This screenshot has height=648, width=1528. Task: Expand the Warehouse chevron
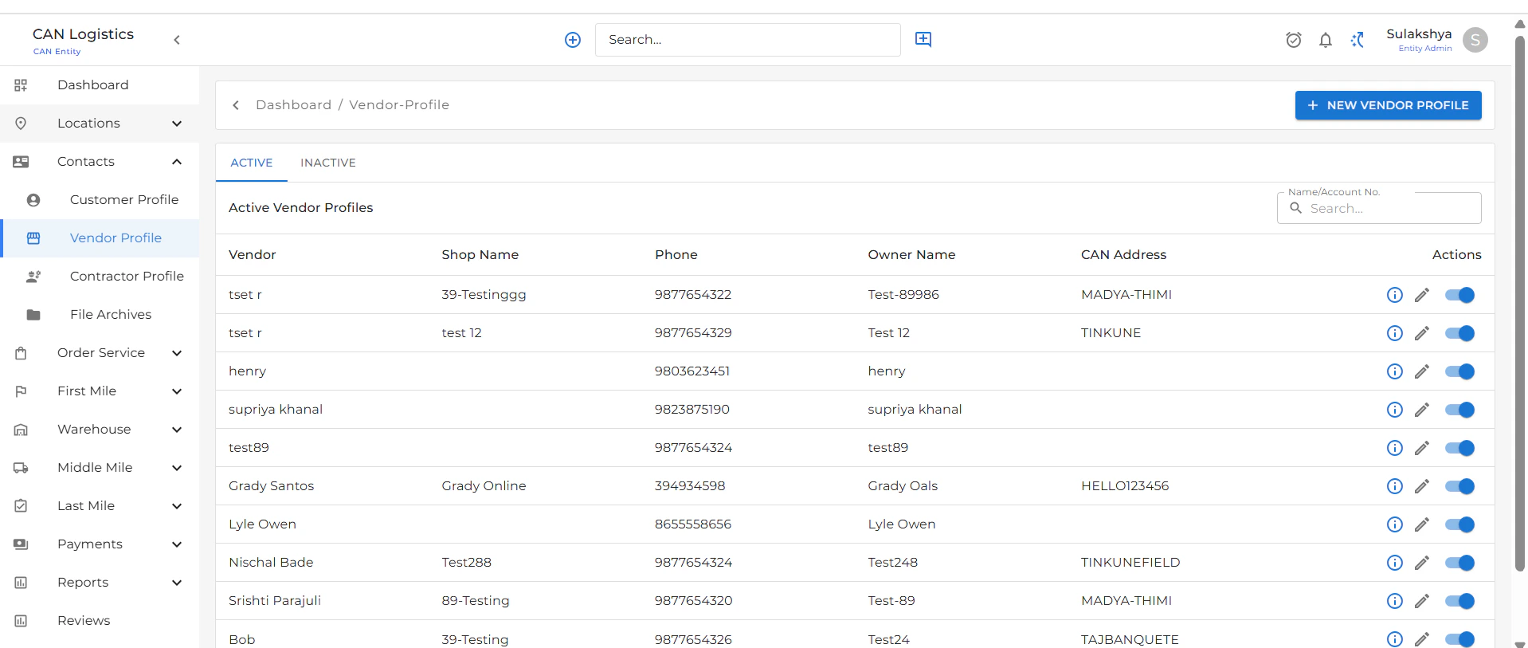coord(177,430)
